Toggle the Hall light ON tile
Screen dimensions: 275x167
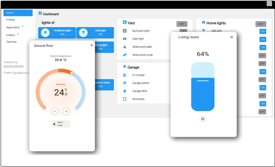pyautogui.click(x=95, y=33)
